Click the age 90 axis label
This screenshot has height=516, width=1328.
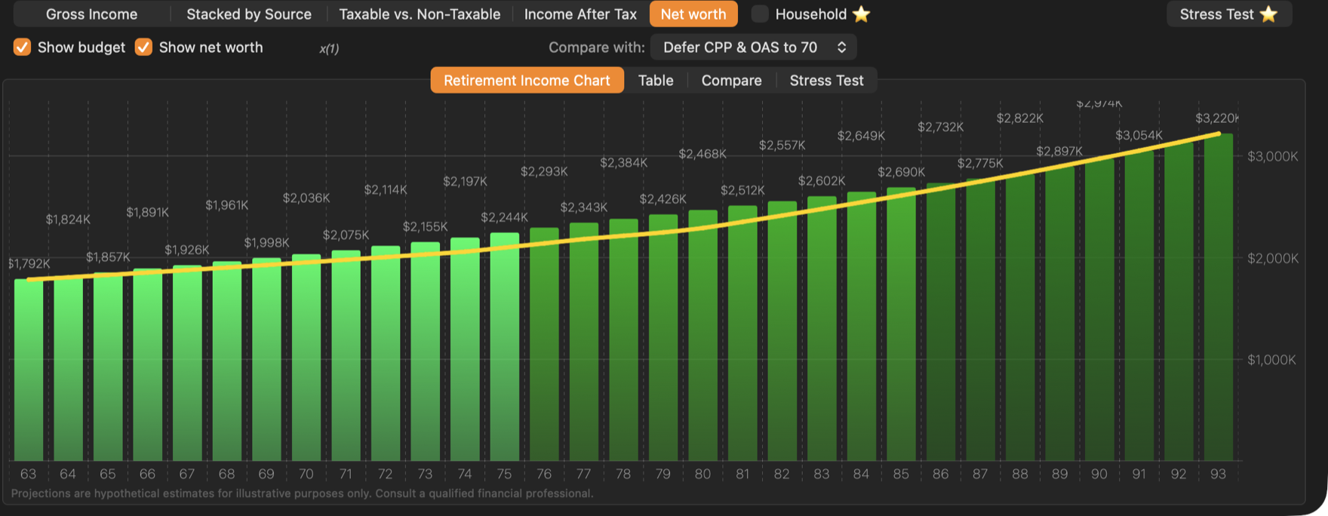pos(1099,475)
